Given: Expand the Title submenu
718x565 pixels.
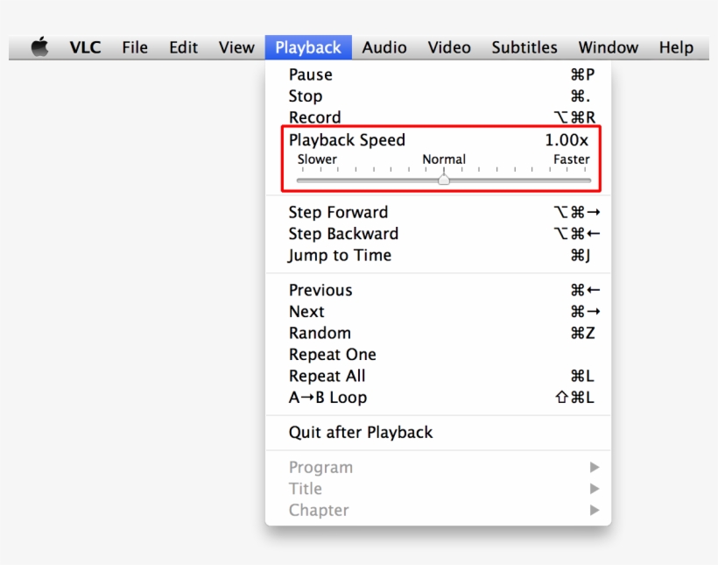Looking at the screenshot, I should [x=305, y=489].
